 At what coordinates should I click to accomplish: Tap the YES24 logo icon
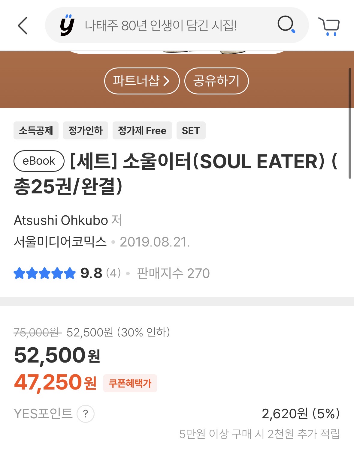tap(67, 25)
